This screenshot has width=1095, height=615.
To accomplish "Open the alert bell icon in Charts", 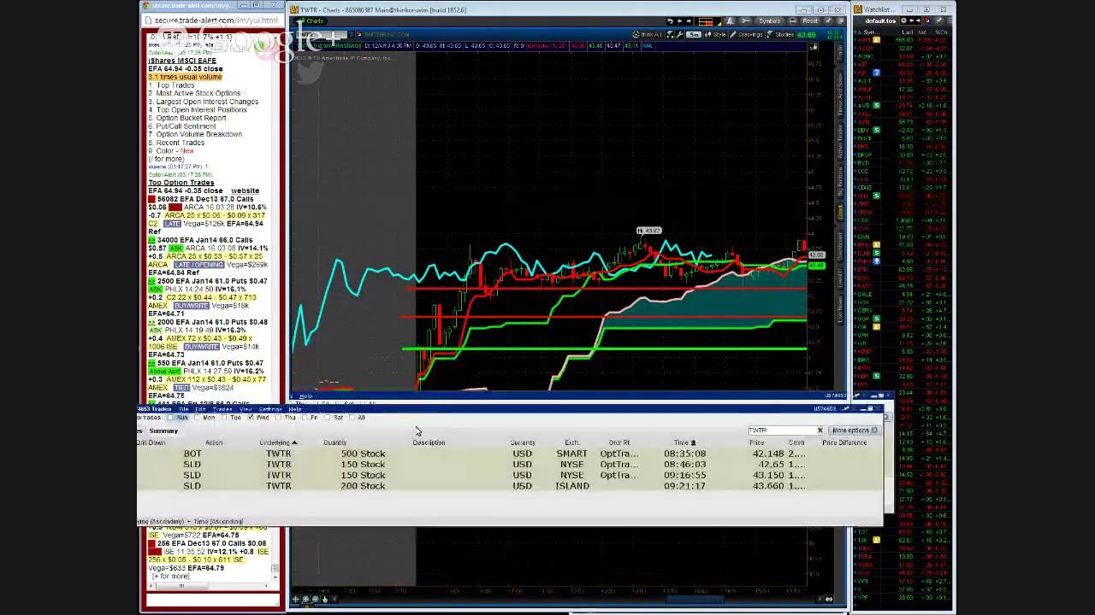I will point(730,21).
